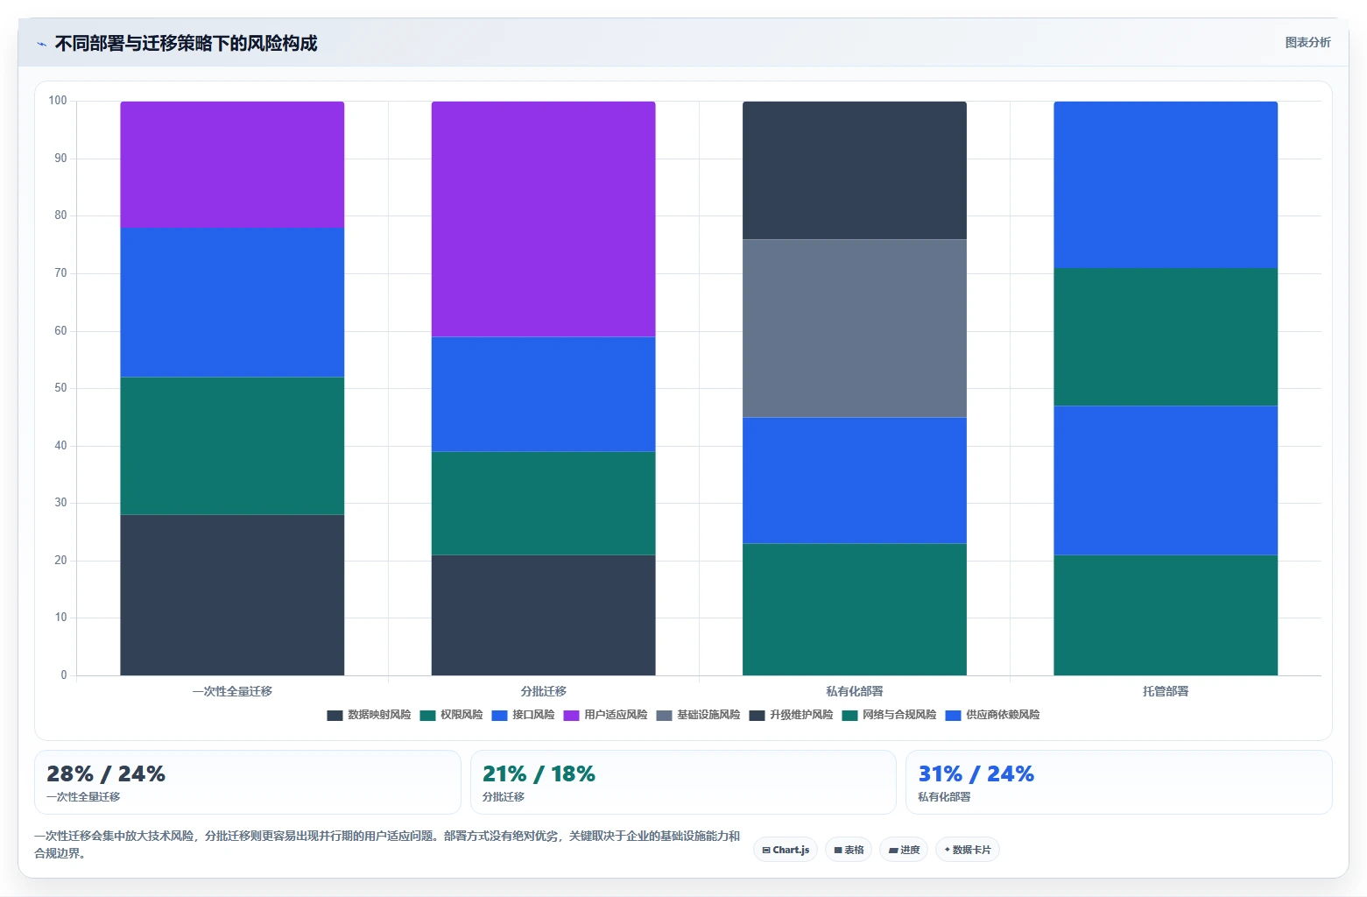This screenshot has height=897, width=1367.
Task: Toggle the 基础设施风险 legend entry
Action: (698, 715)
